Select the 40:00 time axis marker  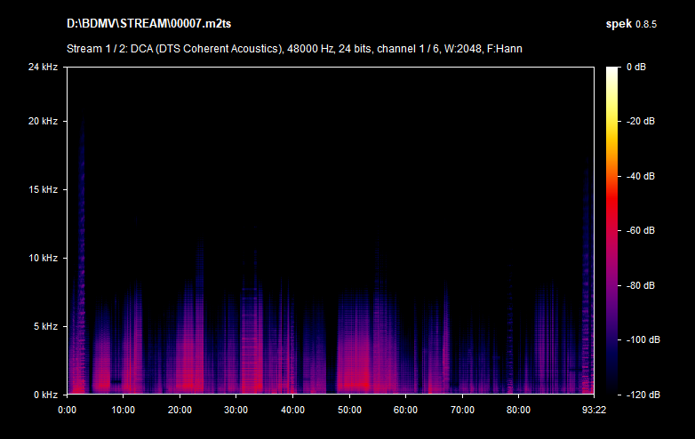pos(292,410)
